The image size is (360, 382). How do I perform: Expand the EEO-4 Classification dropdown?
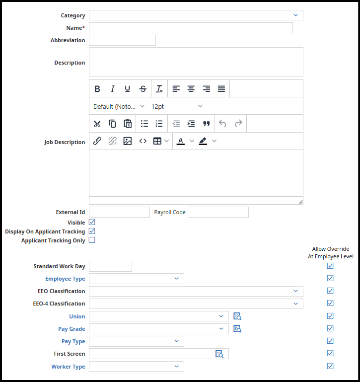196,304
